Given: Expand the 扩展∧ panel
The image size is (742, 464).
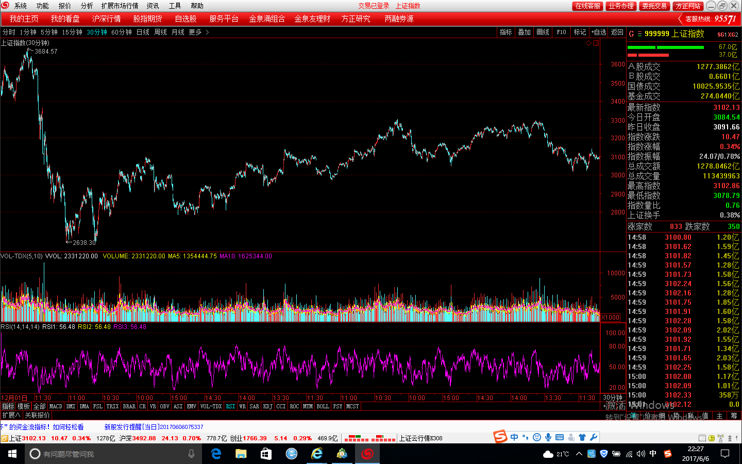Looking at the screenshot, I should pyautogui.click(x=11, y=415).
